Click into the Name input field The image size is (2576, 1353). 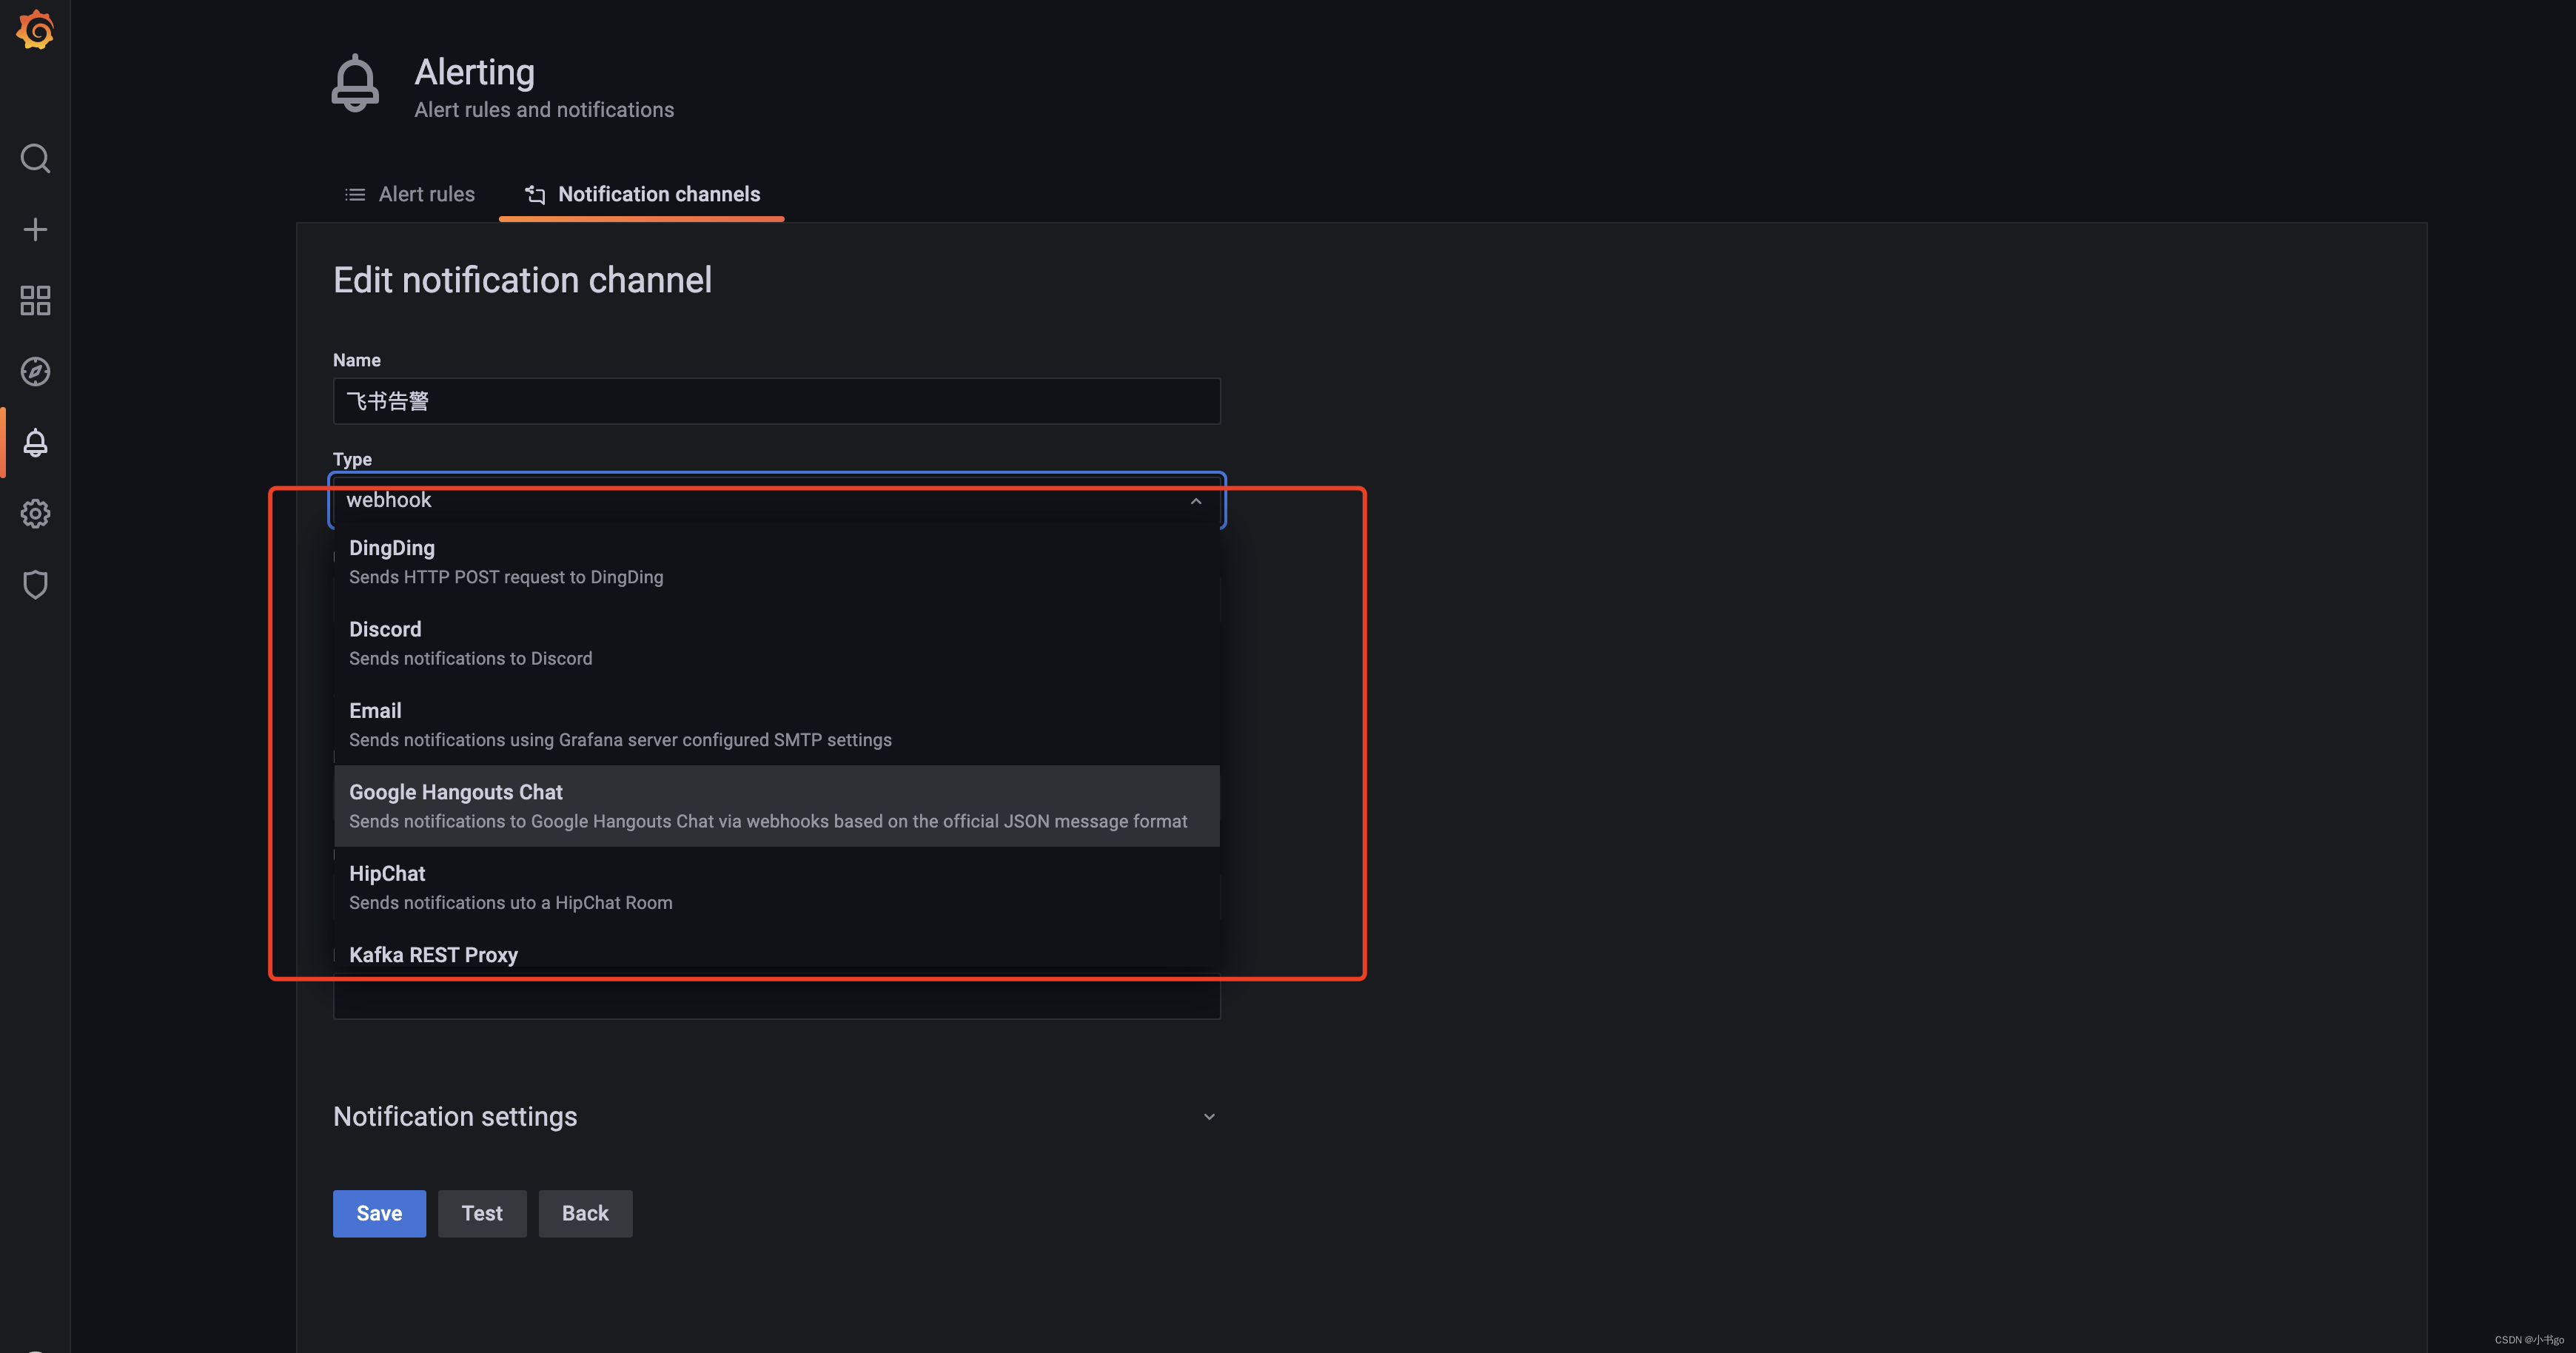point(776,401)
